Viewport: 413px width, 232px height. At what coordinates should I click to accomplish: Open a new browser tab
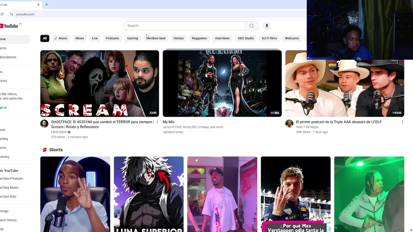coord(46,5)
